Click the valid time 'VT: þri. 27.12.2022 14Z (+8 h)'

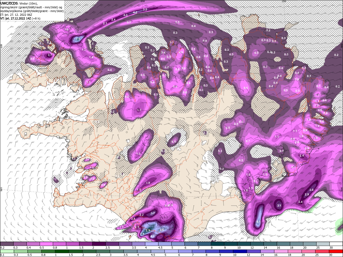21,18
